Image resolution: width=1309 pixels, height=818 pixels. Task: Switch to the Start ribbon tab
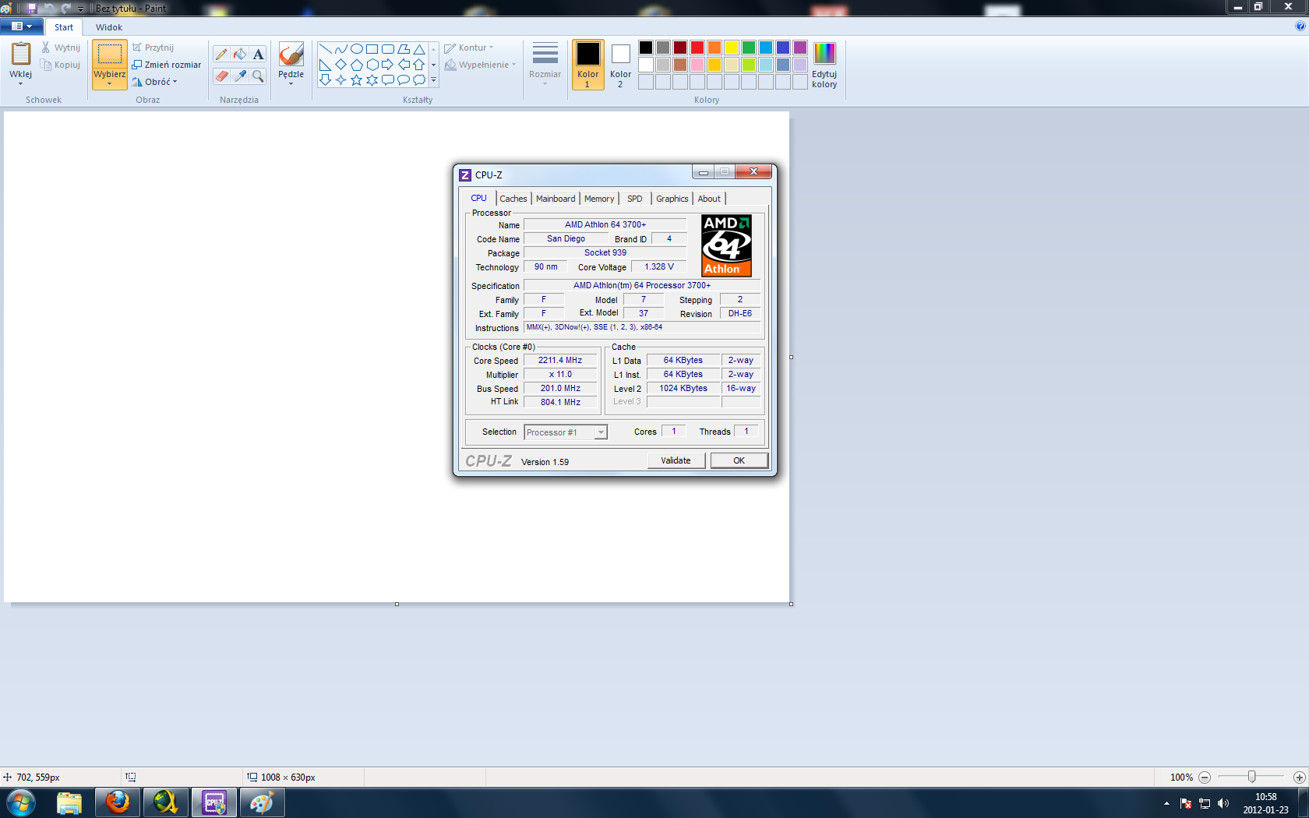coord(64,27)
